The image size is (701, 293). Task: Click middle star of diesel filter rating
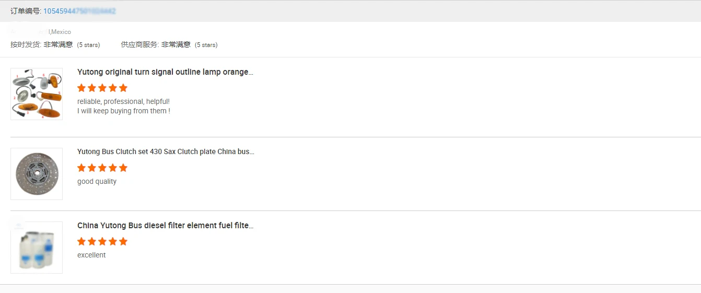coord(102,241)
